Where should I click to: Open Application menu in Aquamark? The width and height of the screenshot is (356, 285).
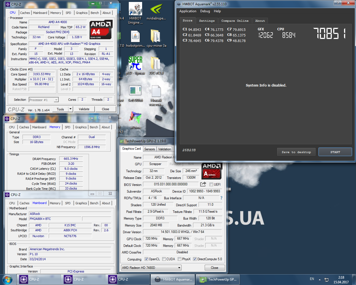(x=188, y=11)
